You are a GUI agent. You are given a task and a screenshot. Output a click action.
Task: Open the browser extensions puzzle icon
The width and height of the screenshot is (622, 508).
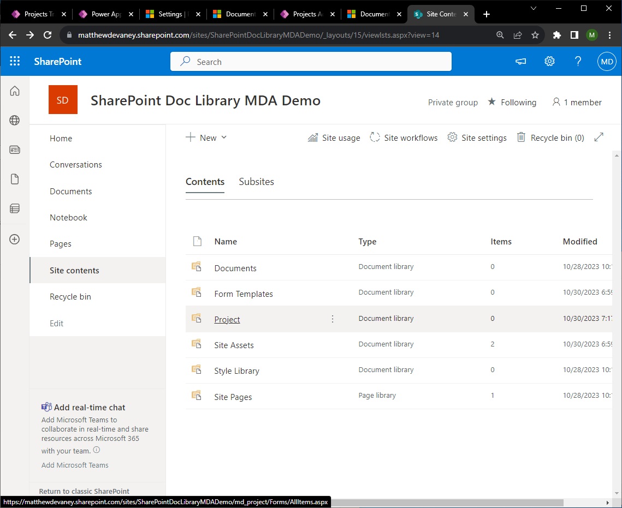click(x=556, y=34)
